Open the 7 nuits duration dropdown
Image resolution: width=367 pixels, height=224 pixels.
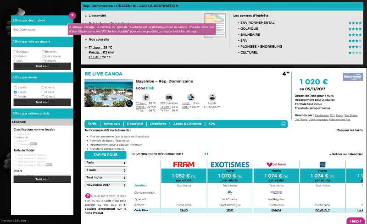click(x=106, y=170)
